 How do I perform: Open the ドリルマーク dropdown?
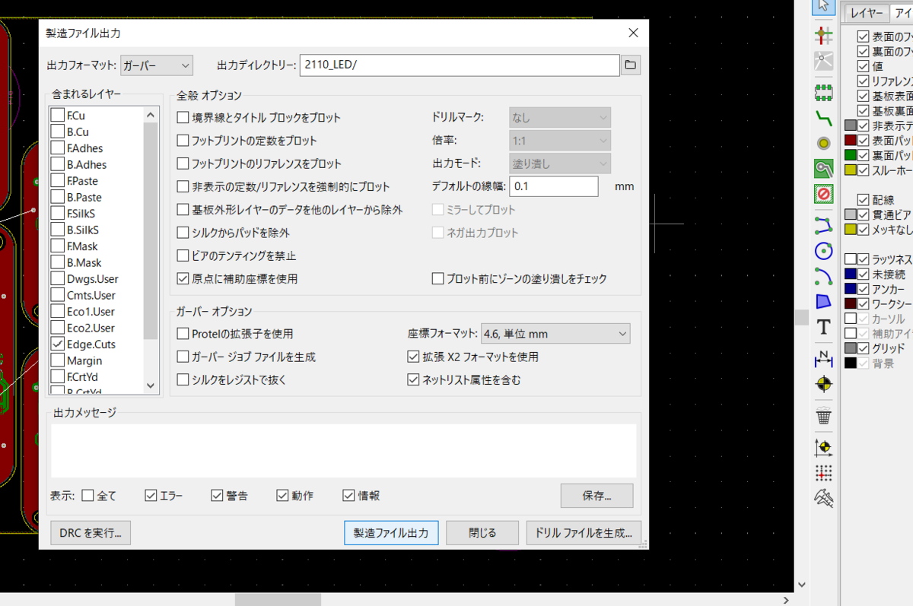(x=559, y=116)
